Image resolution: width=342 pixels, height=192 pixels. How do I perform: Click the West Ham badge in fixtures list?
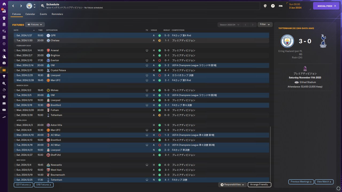coord(48,170)
